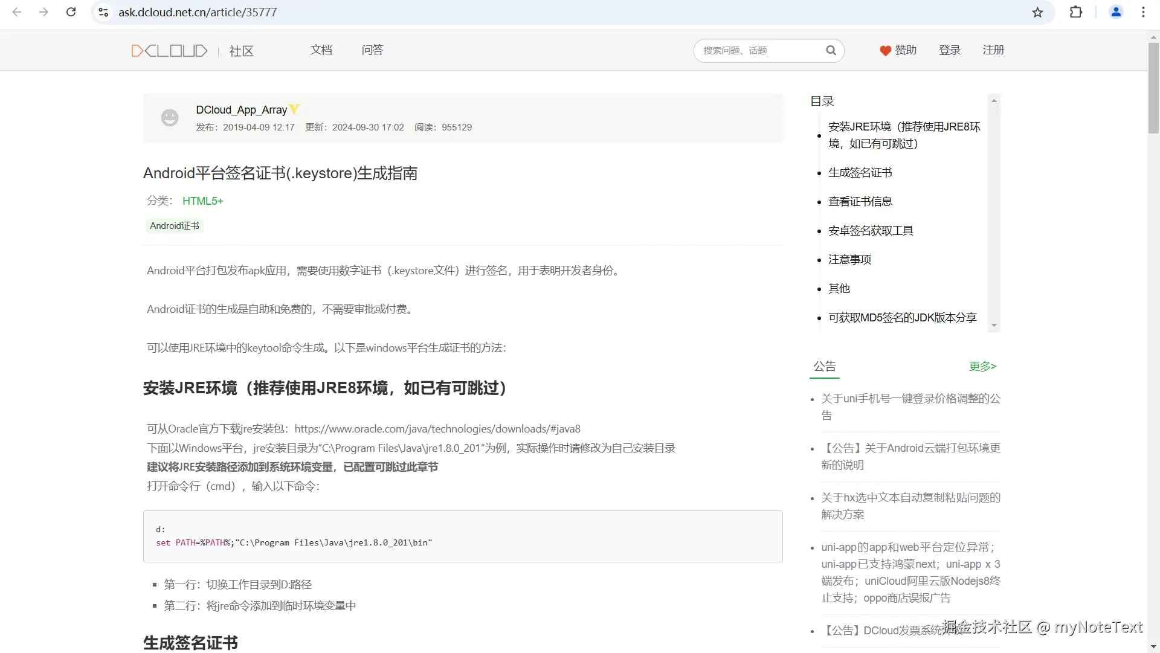This screenshot has width=1160, height=653.
Task: Bookmark page with star icon
Action: 1037,12
